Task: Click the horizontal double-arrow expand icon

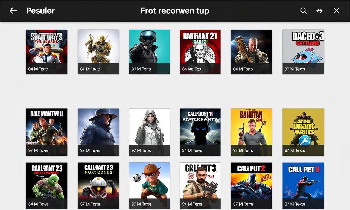Action: 319,11
